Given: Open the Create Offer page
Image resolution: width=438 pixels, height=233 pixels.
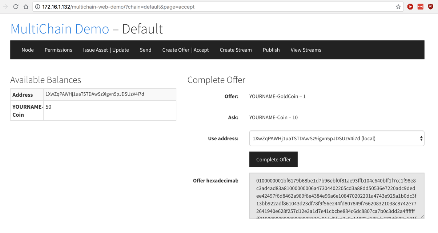Looking at the screenshot, I should coord(176,50).
